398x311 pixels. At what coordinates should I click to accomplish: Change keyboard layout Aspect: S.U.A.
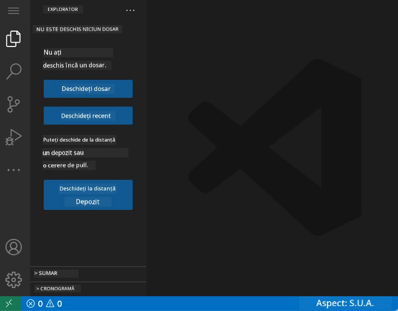(x=345, y=303)
